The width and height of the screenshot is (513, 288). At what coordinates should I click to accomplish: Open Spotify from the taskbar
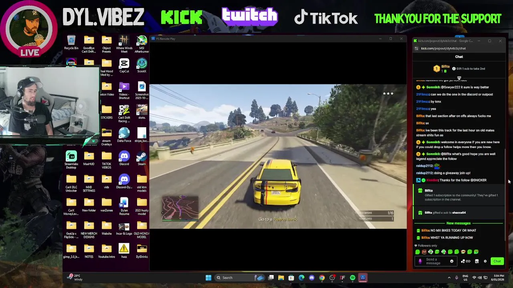pyautogui.click(x=352, y=278)
